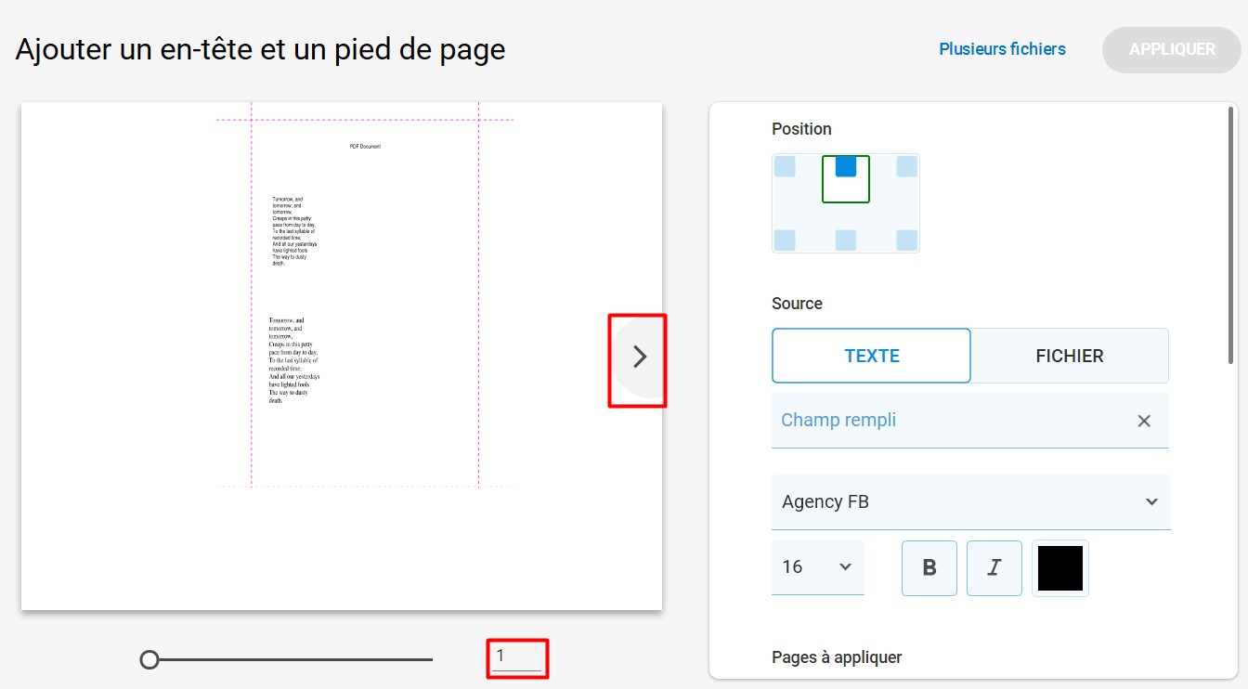Click the 'Plusieurs fichiers' link
Viewport: 1248px width, 689px height.
click(1002, 49)
